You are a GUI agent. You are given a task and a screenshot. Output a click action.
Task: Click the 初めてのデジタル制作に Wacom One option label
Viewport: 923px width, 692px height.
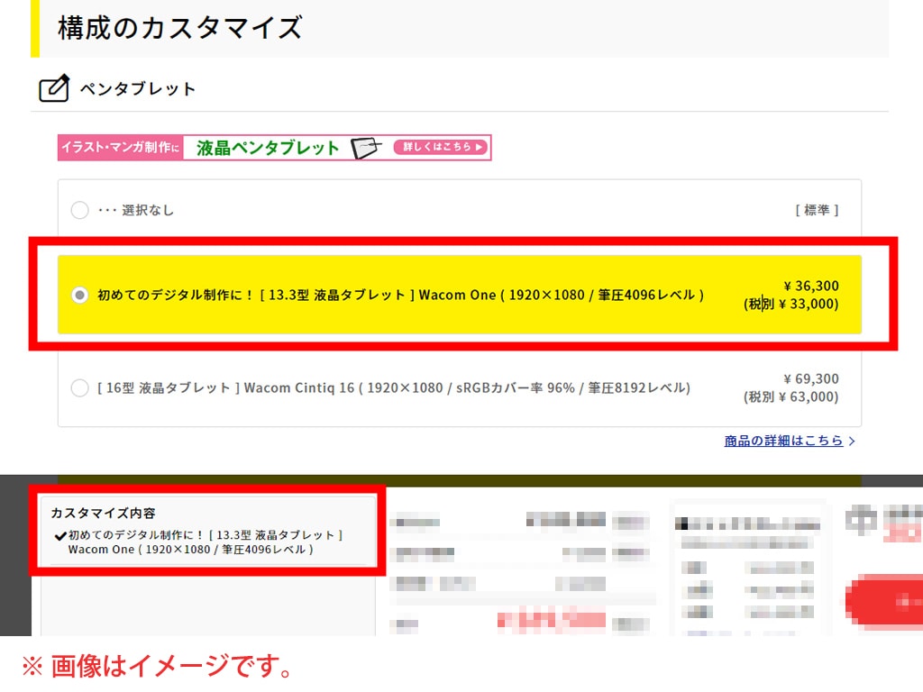401,295
